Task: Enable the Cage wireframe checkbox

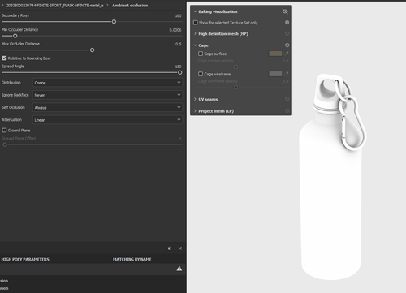Action: point(201,74)
